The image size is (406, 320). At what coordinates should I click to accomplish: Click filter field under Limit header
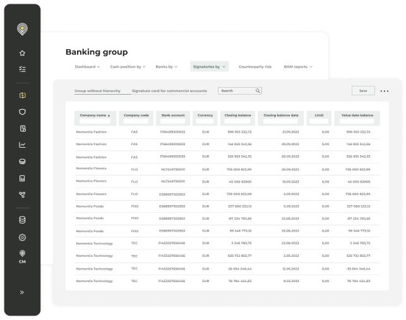319,121
